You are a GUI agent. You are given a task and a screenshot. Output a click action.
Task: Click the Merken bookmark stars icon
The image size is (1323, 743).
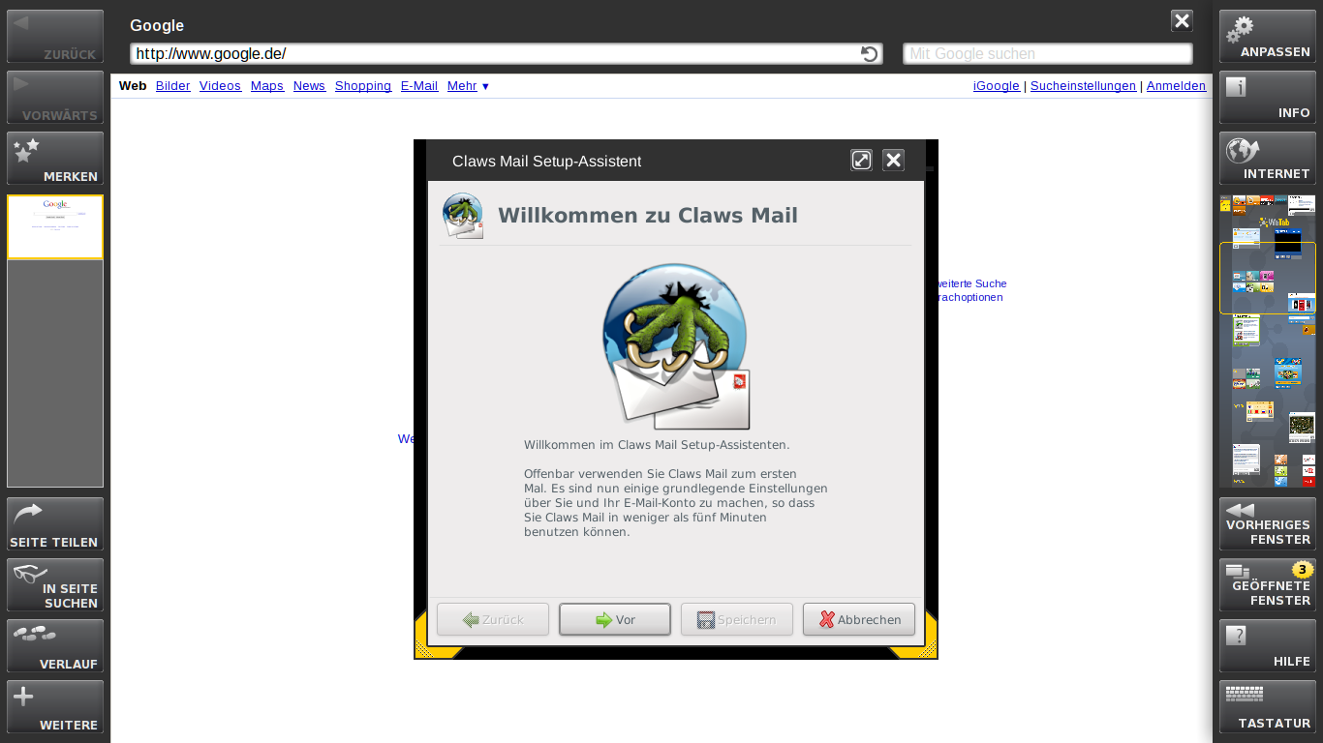[x=54, y=158]
